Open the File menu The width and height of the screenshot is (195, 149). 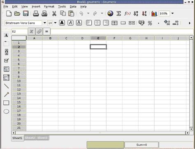pyautogui.click(x=6, y=7)
